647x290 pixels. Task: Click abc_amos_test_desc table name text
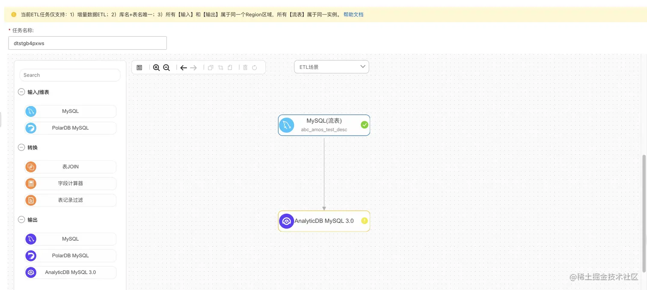(324, 130)
